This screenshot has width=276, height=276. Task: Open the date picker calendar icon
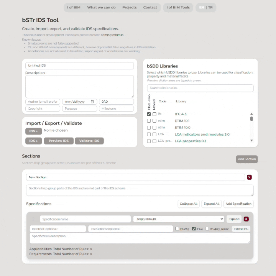tap(92, 102)
